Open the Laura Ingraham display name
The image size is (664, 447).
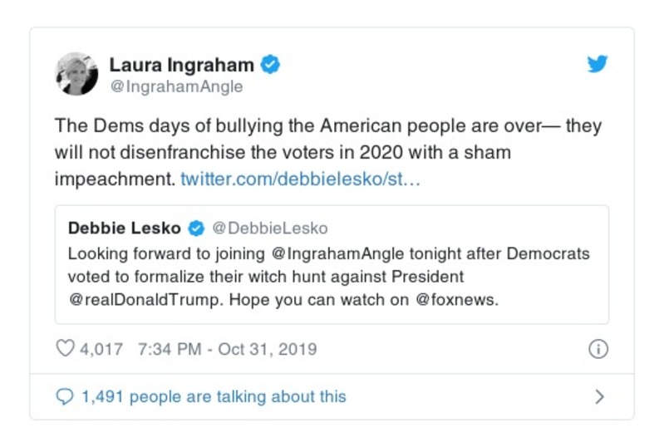(x=182, y=64)
